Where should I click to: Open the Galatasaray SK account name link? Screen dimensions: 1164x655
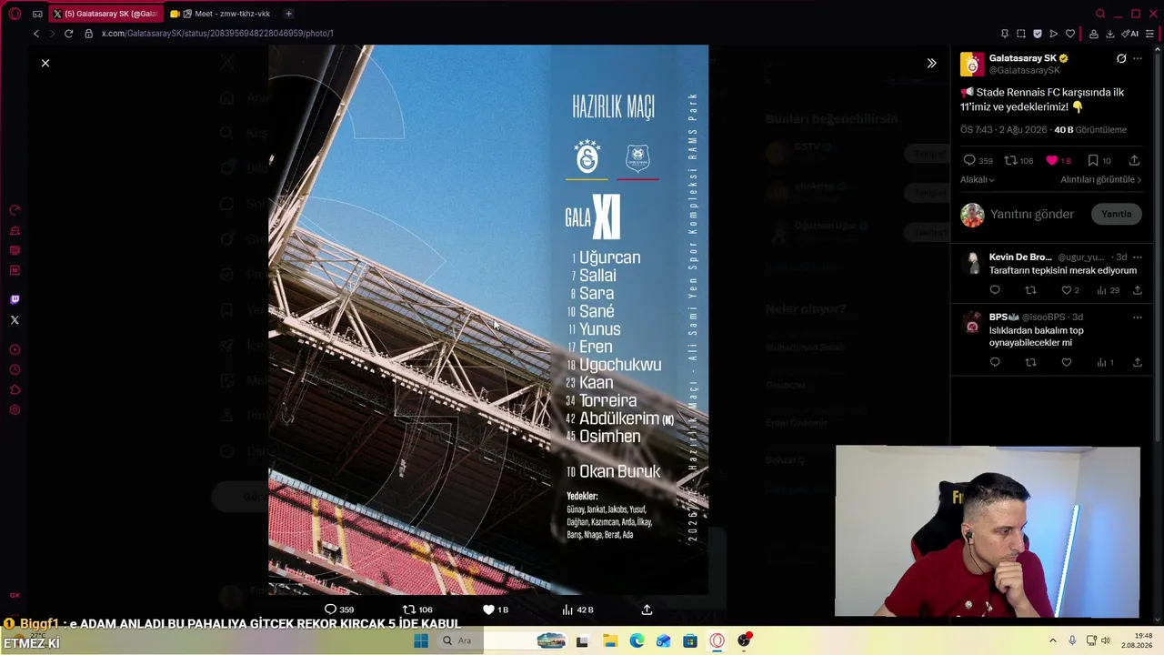pos(1023,58)
